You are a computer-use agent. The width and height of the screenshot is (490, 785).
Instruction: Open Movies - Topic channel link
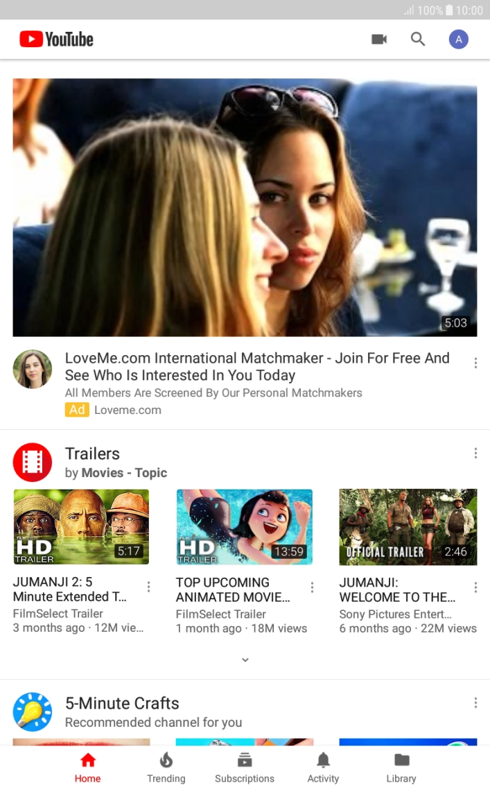pos(124,473)
